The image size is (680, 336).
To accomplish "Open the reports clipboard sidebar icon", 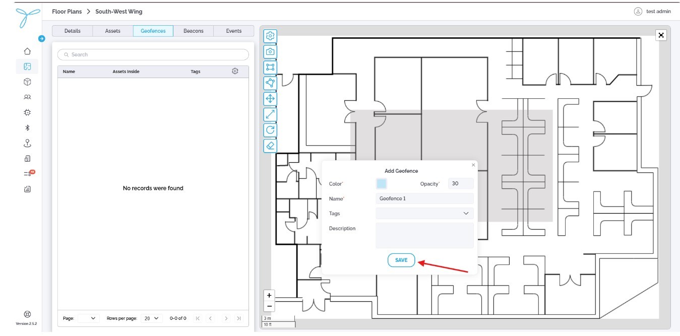I will click(27, 189).
